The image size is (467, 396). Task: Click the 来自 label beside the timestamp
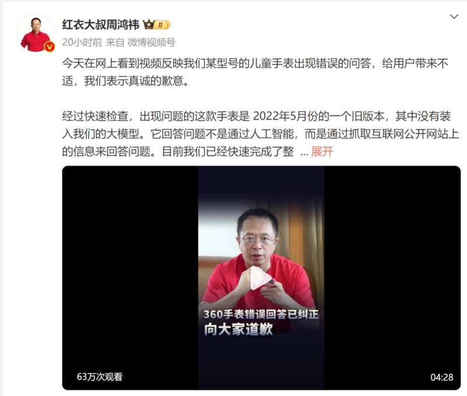pos(115,42)
